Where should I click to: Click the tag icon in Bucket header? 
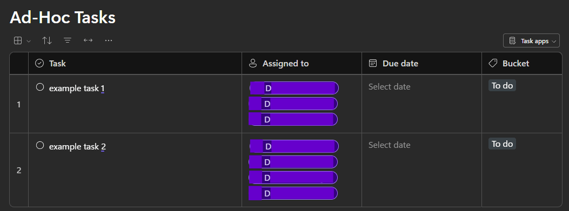493,64
